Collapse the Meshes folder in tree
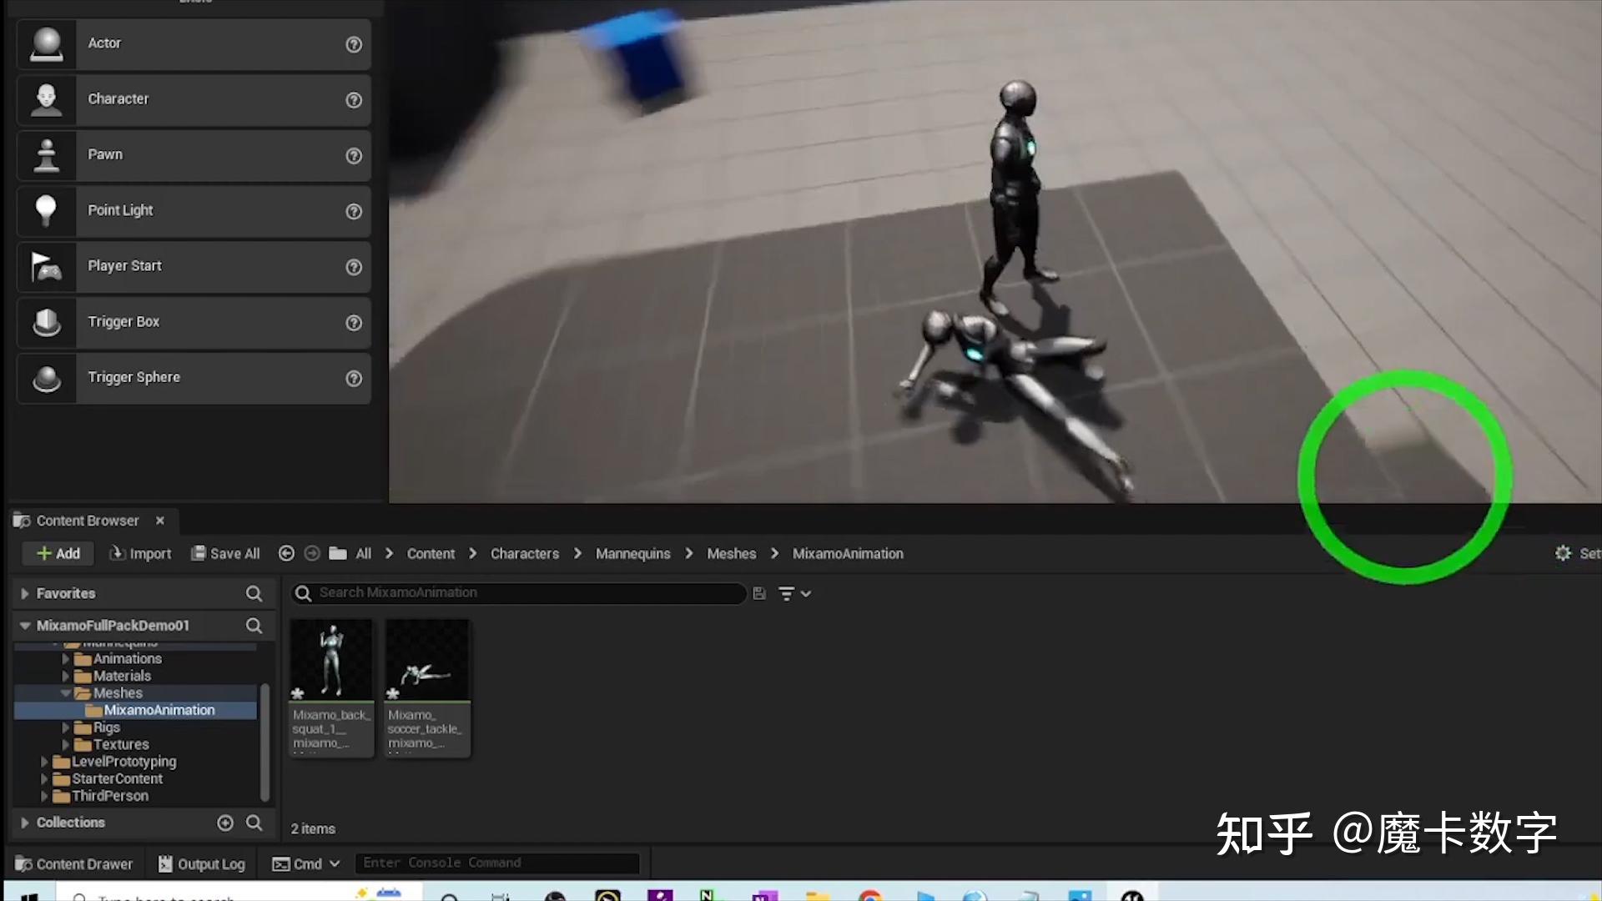The image size is (1602, 901). pyautogui.click(x=66, y=692)
